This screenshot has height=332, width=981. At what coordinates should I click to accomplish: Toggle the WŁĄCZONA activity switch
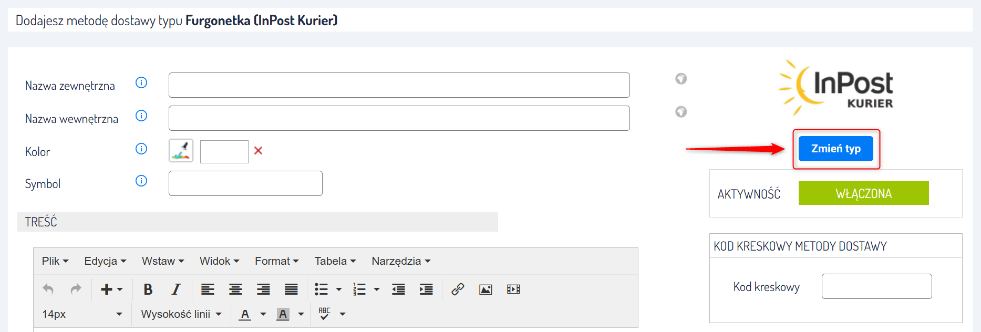pos(863,193)
